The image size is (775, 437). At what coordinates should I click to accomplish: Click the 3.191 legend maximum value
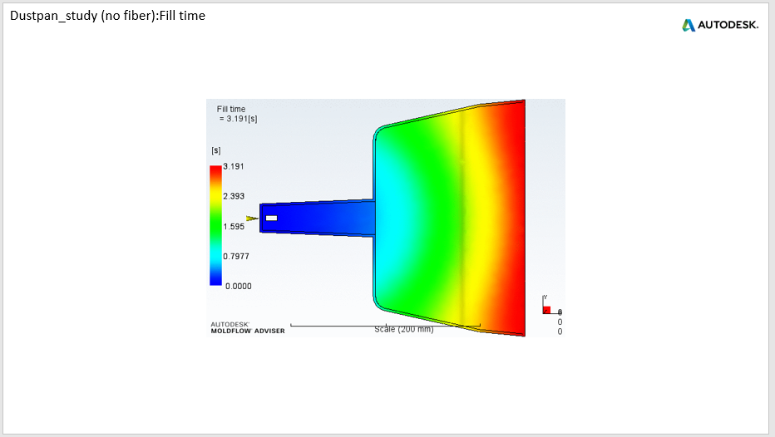coord(234,166)
